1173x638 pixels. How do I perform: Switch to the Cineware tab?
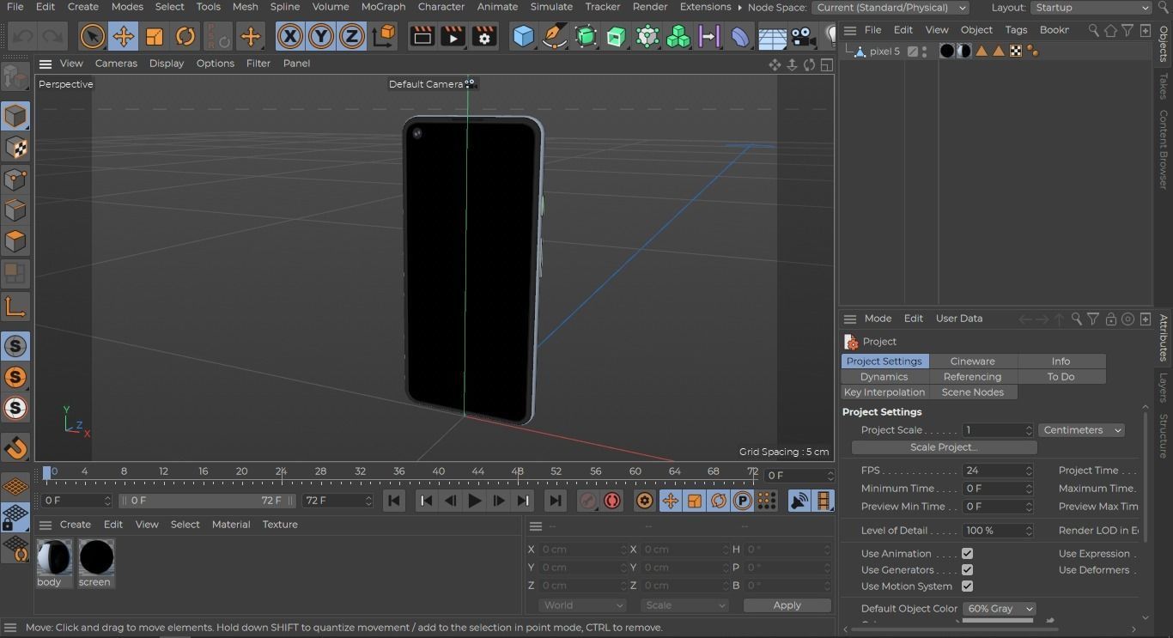973,362
